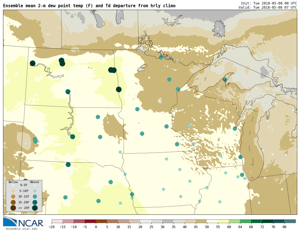The height and width of the screenshot is (232, 300).
Task: Click the green colorbar swatch between 64 and 68
Action: click(x=246, y=221)
